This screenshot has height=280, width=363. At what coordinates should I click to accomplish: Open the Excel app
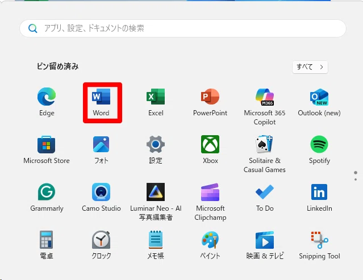[x=156, y=102]
